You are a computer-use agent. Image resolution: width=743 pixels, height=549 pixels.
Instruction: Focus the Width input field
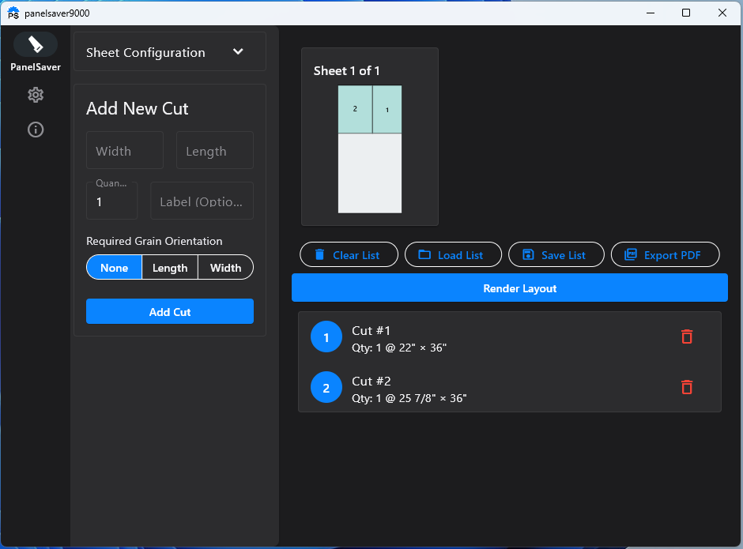[x=125, y=151]
